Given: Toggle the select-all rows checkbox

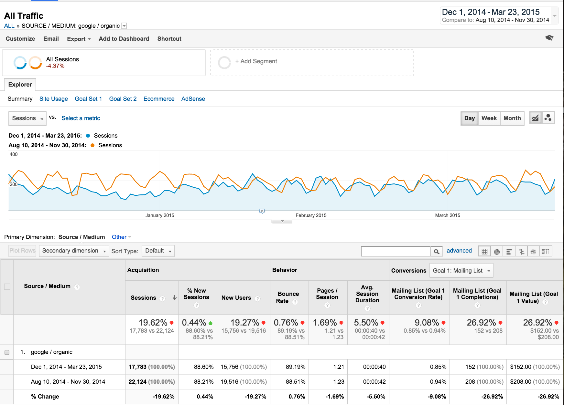Looking at the screenshot, I should (7, 287).
